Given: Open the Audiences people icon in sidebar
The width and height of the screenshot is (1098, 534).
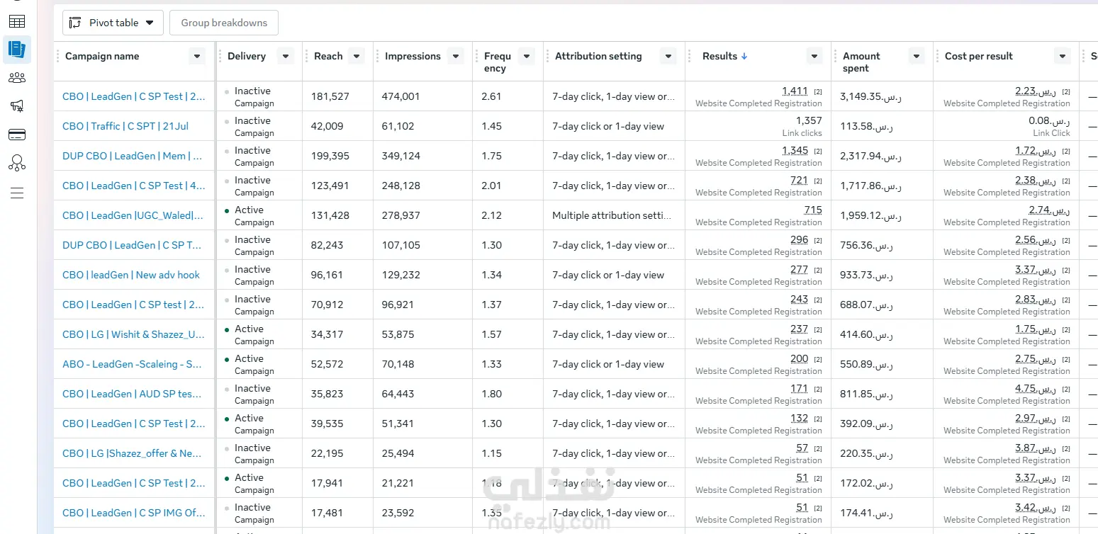Looking at the screenshot, I should click(x=17, y=78).
